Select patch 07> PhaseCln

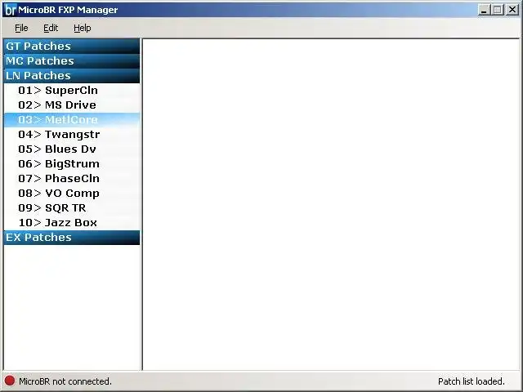click(x=72, y=178)
